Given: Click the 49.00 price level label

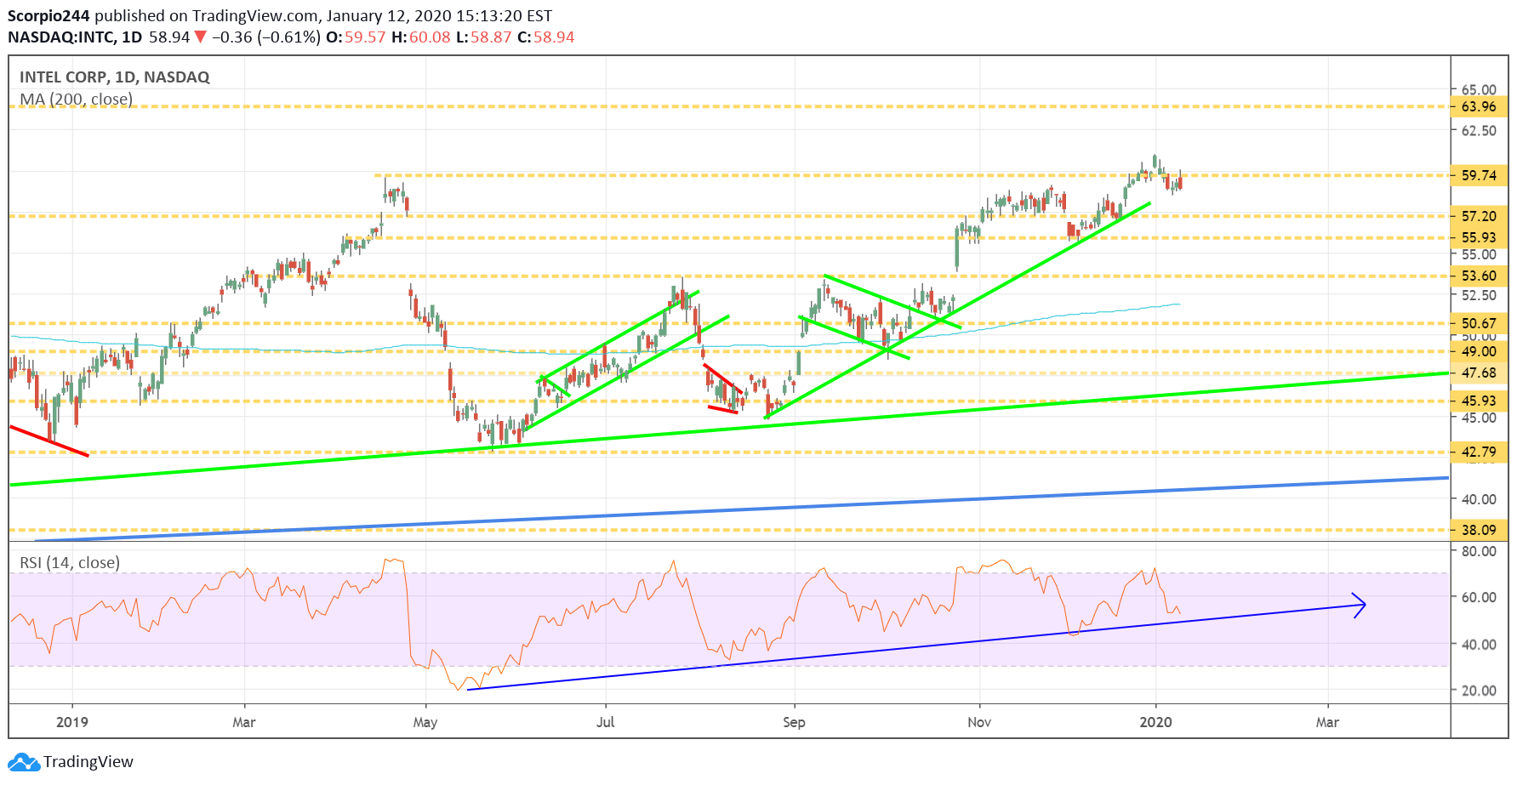Looking at the screenshot, I should point(1479,352).
